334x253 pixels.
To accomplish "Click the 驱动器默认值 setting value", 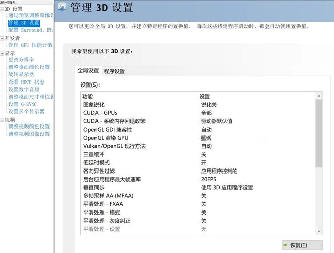I will [x=217, y=121].
